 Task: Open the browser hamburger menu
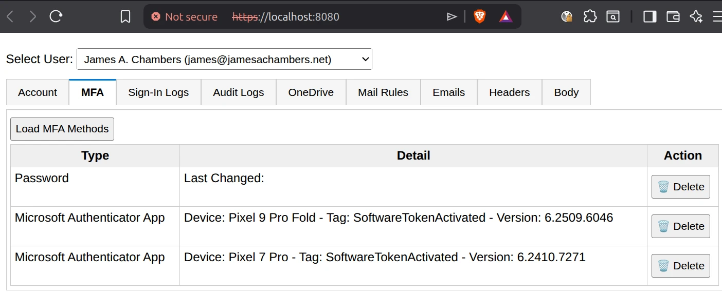[717, 17]
